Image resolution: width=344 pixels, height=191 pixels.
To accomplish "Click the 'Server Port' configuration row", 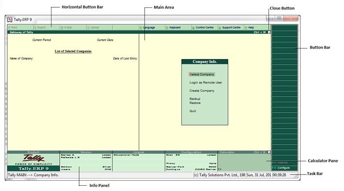I will [x=191, y=167].
